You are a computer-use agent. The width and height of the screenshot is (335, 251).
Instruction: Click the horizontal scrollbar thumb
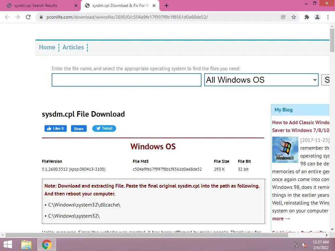pos(147,235)
